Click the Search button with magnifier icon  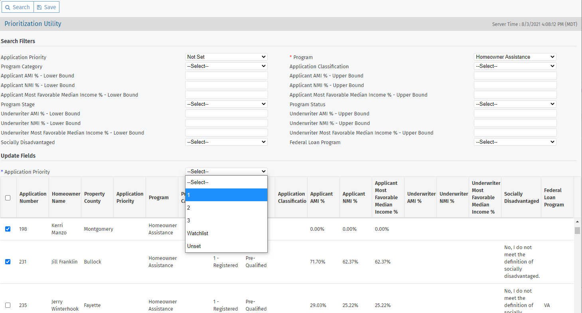(17, 7)
